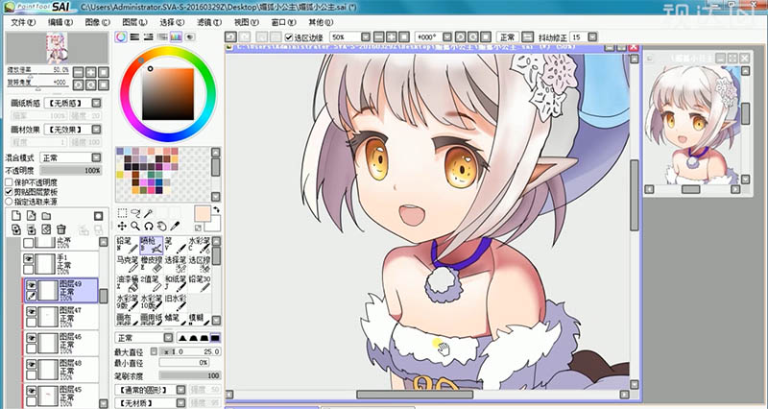Open the rotation angle +000° dropdown

[446, 37]
